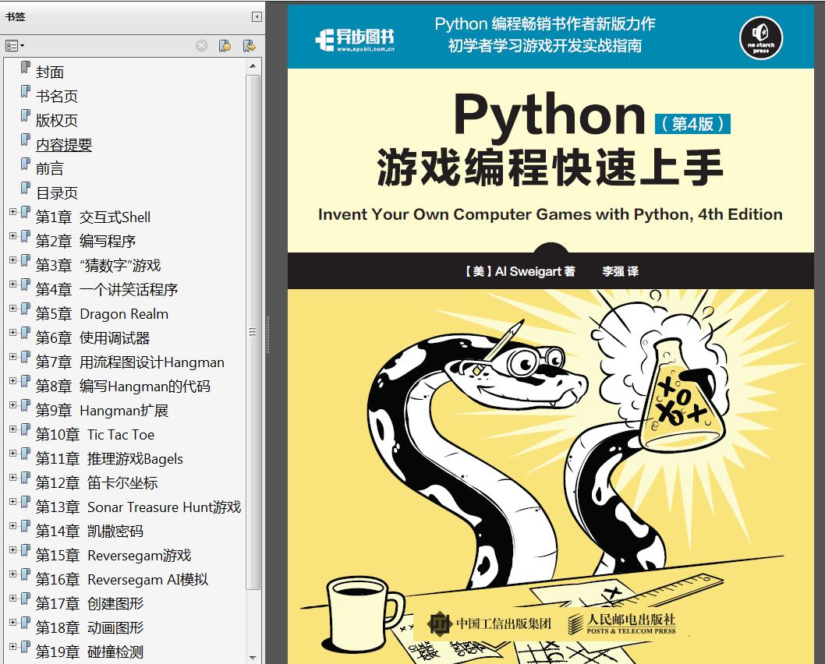Screen dimensions: 825x664
Task: Open 第13章 Sonar Treasure Hunt游戏
Action: (x=138, y=507)
